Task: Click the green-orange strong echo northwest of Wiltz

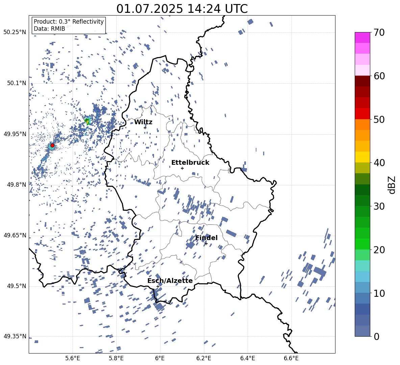Action: [x=87, y=121]
